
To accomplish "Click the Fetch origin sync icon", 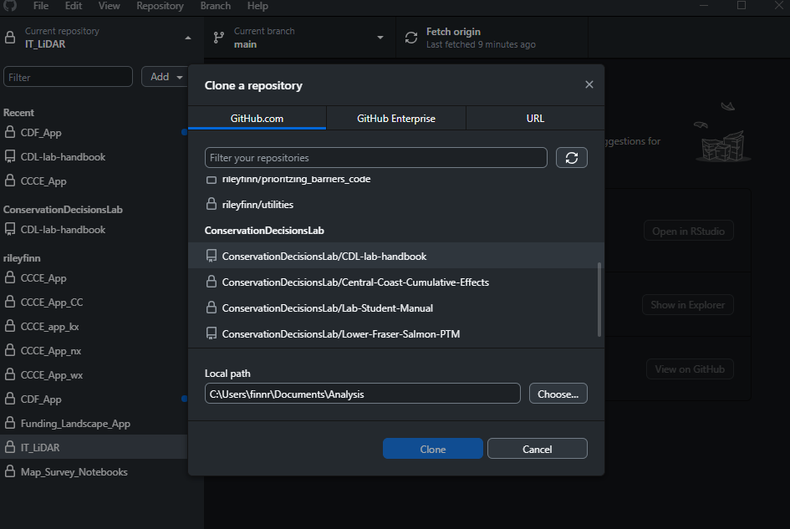I will click(x=411, y=38).
